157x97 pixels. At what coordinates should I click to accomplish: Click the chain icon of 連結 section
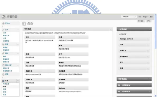[3, 54]
